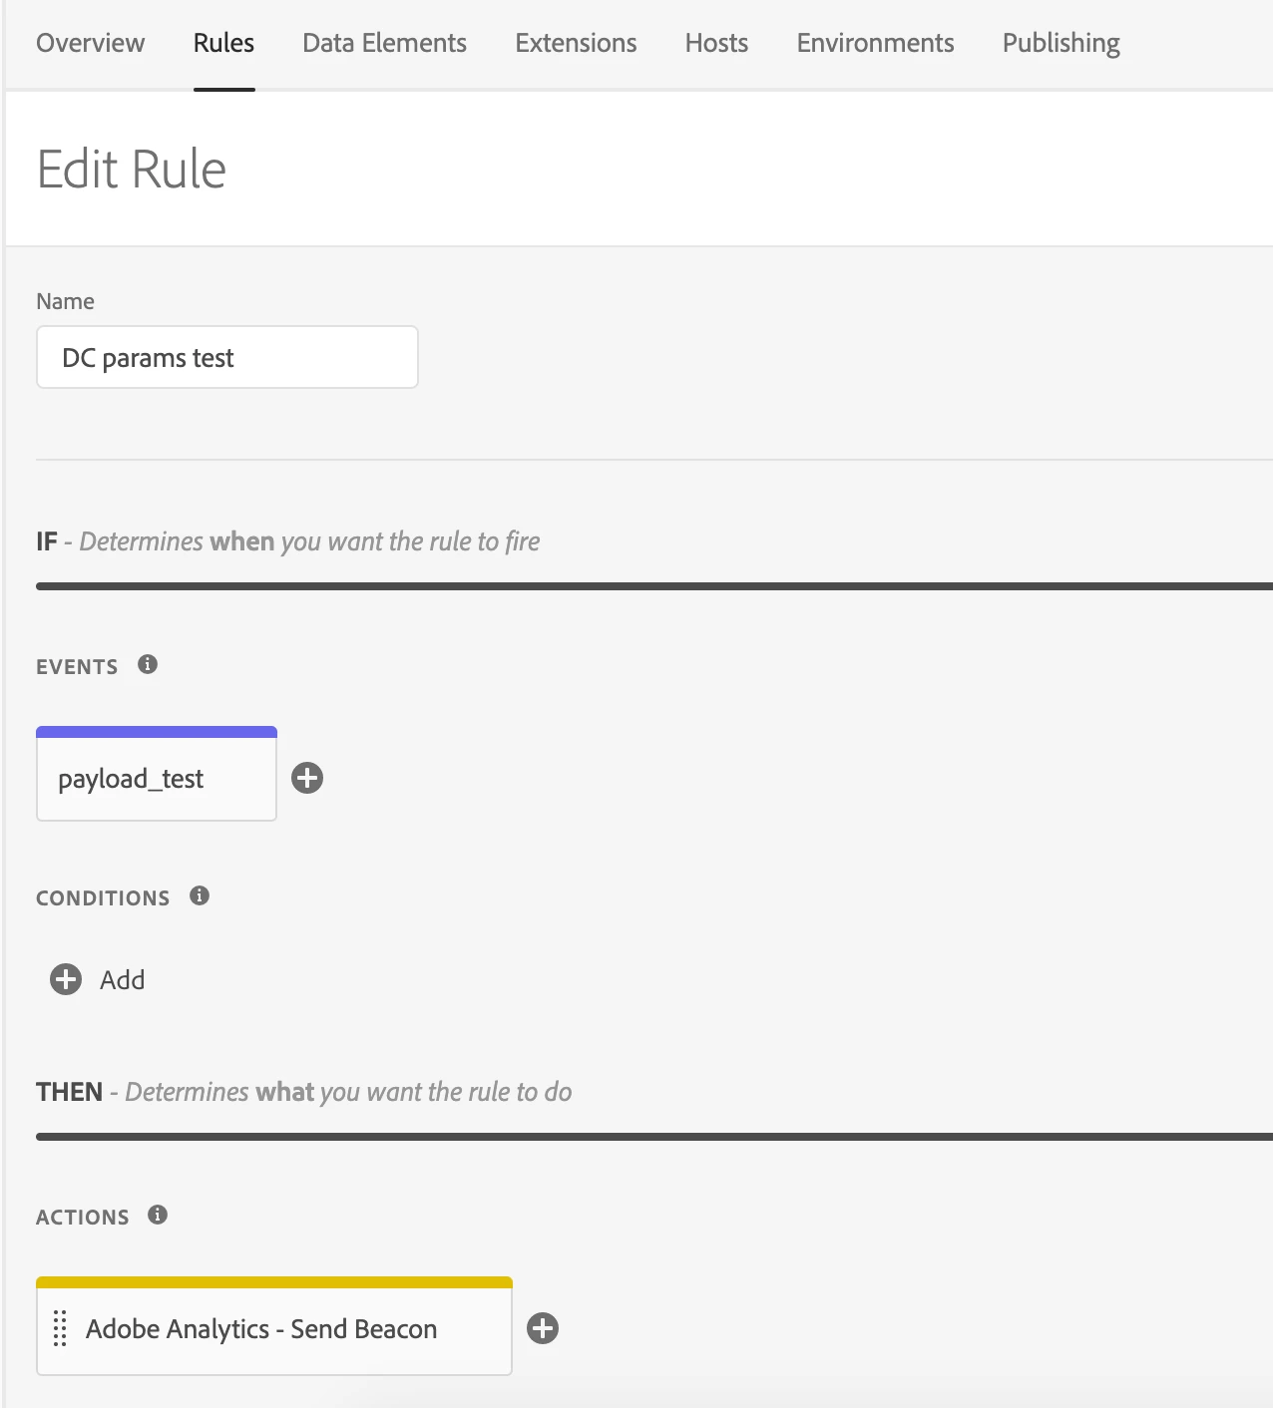Image resolution: width=1273 pixels, height=1408 pixels.
Task: Click the Edit Rule page heading
Action: point(132,170)
